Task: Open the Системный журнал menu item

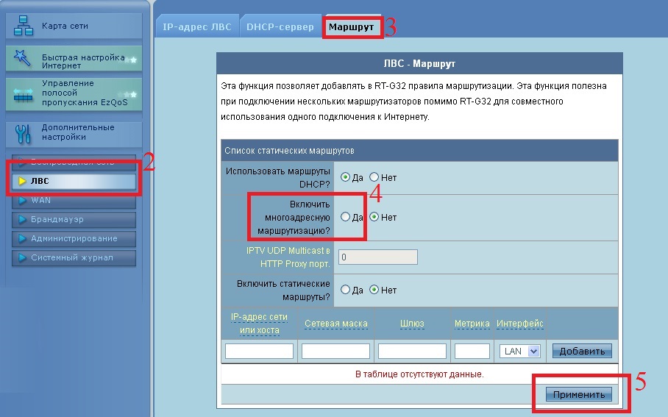Action: [x=74, y=257]
